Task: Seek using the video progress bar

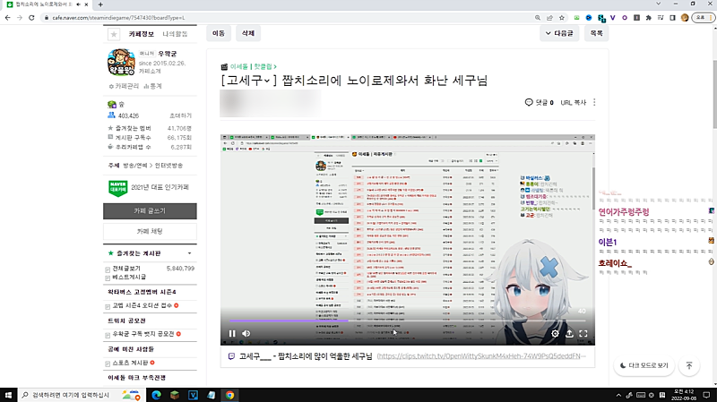Action: pyautogui.click(x=403, y=320)
